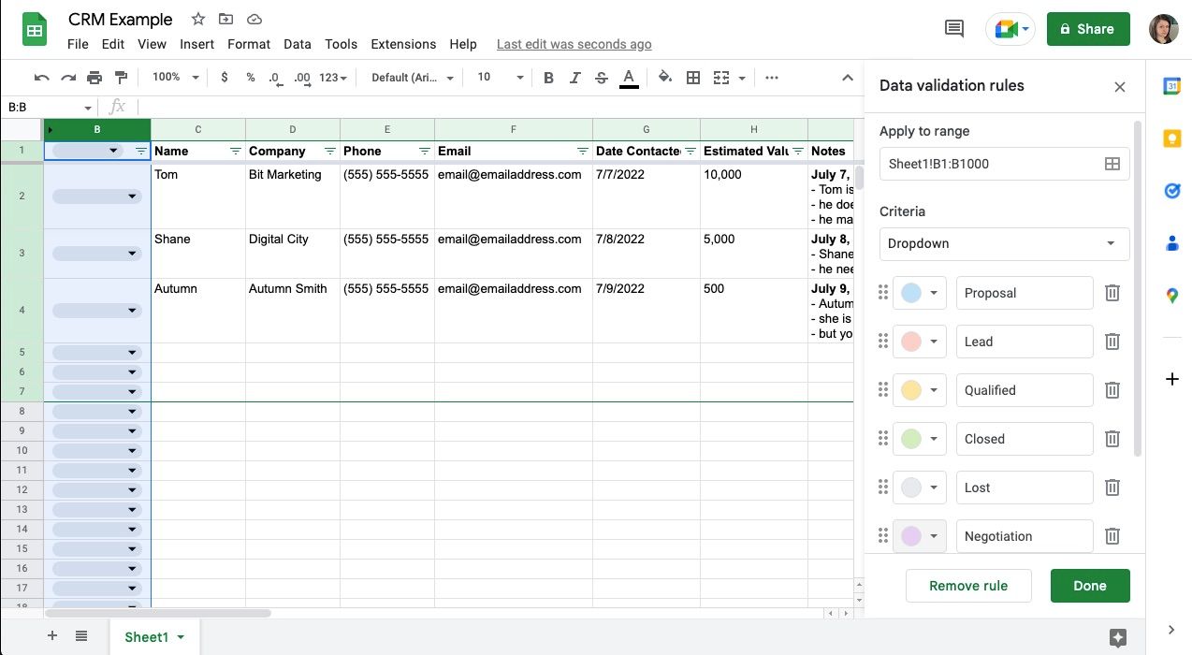Click the select data range grid icon
1192x655 pixels.
pyautogui.click(x=1112, y=164)
